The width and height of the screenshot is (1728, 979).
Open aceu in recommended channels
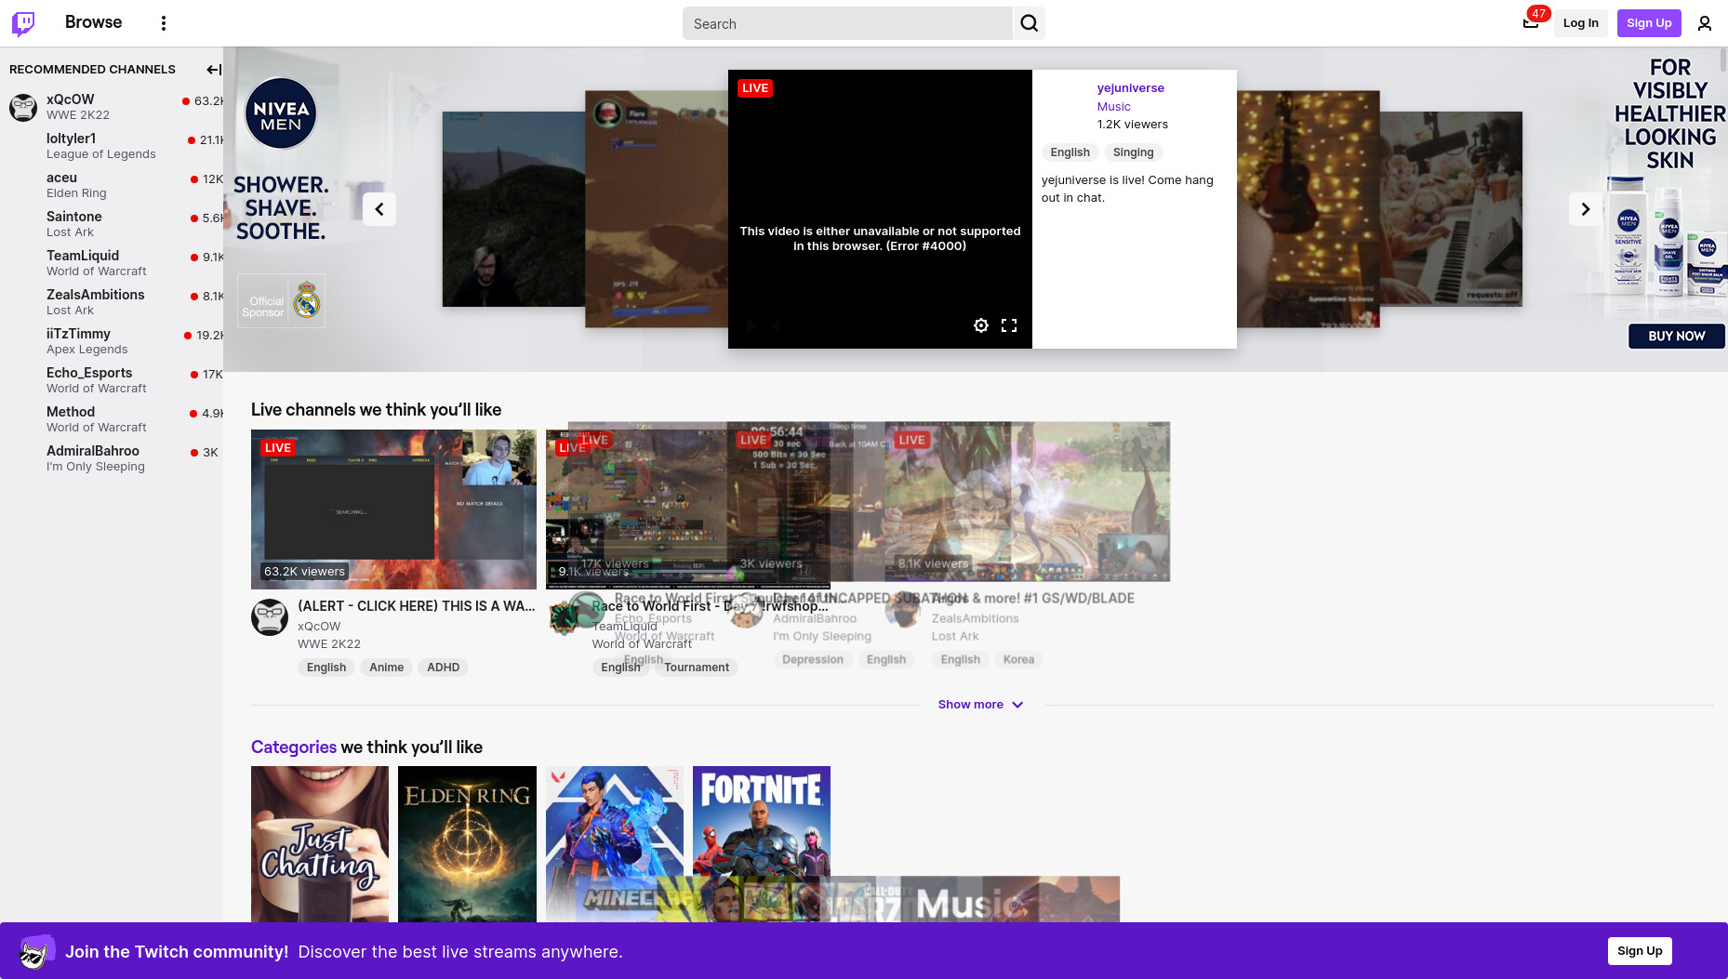point(112,185)
